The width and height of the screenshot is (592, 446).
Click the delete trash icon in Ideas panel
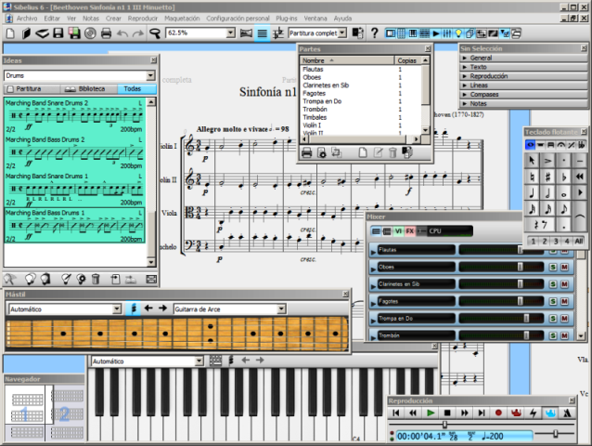pyautogui.click(x=96, y=280)
